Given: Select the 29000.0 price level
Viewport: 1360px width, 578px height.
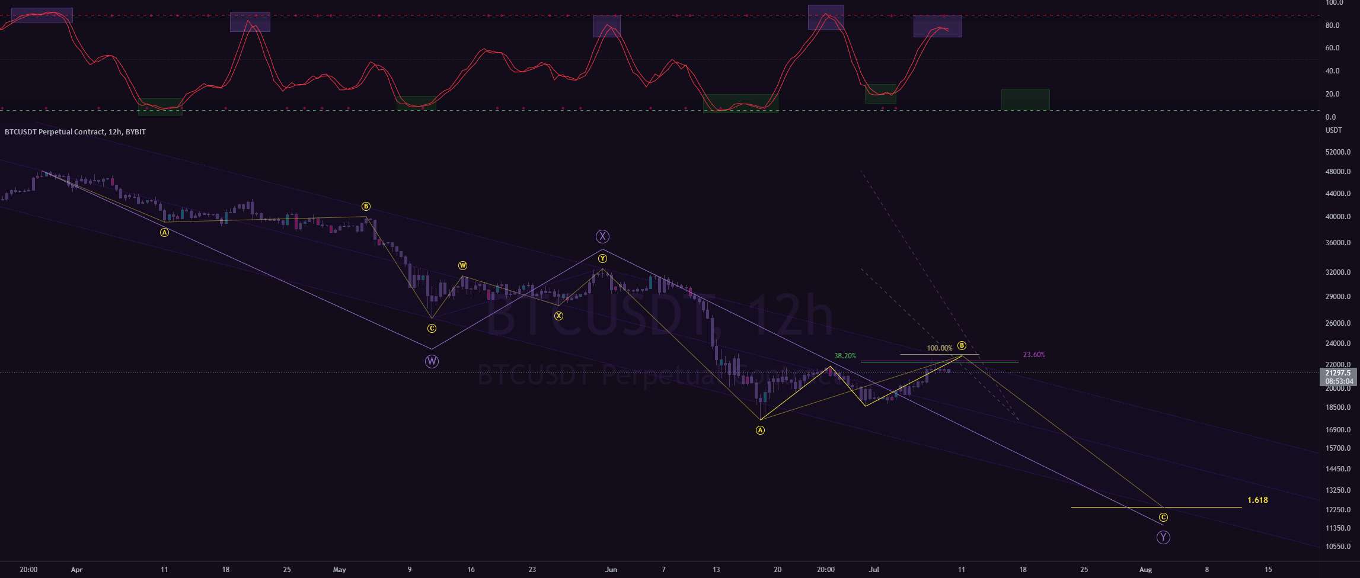Looking at the screenshot, I should tap(1337, 297).
